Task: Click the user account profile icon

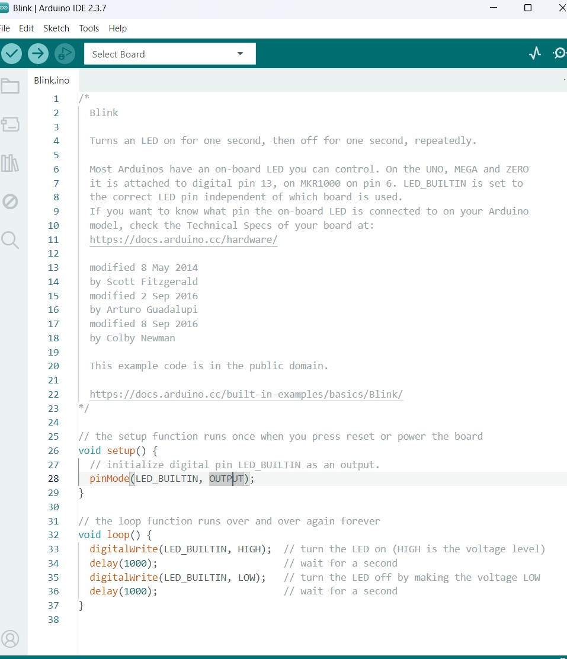Action: point(10,639)
